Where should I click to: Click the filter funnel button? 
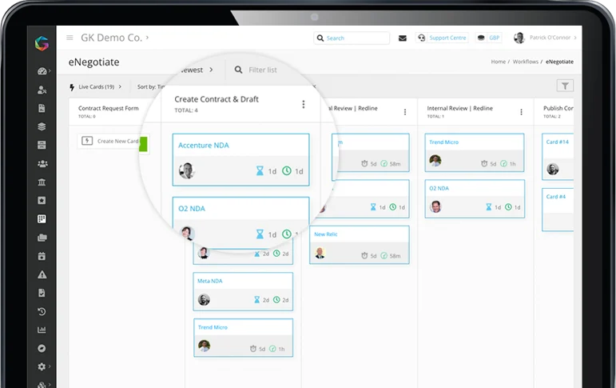tap(565, 86)
